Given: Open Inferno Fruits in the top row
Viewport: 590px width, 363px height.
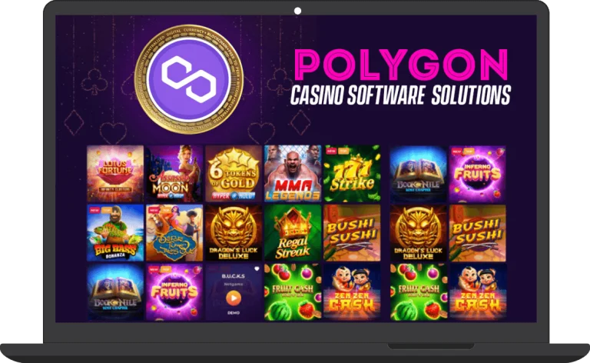Looking at the screenshot, I should tap(478, 174).
